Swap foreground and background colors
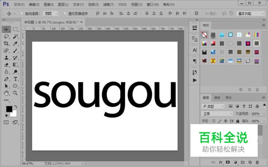Screen dimensions: 268x167 click(16, 107)
